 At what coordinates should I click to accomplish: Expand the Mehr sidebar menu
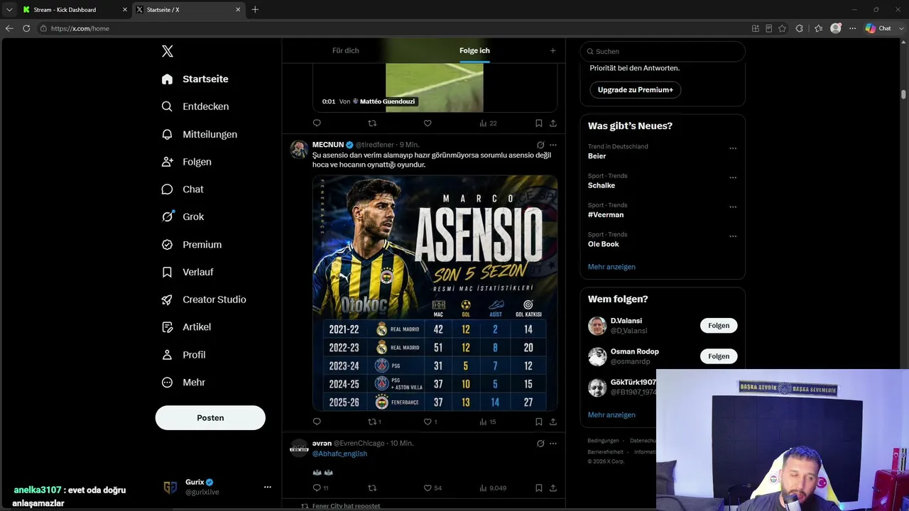[183, 383]
